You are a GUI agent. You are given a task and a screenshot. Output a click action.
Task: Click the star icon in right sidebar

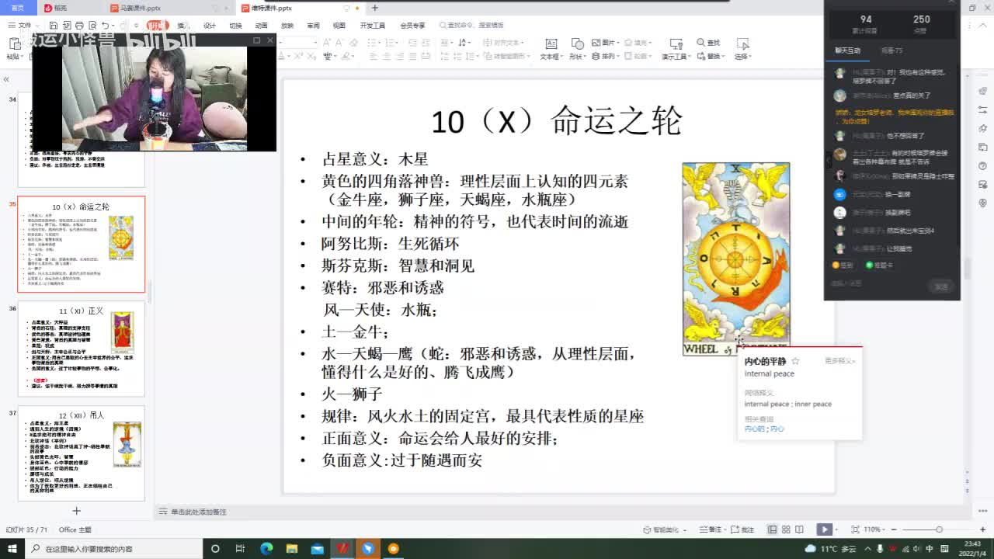click(x=983, y=129)
